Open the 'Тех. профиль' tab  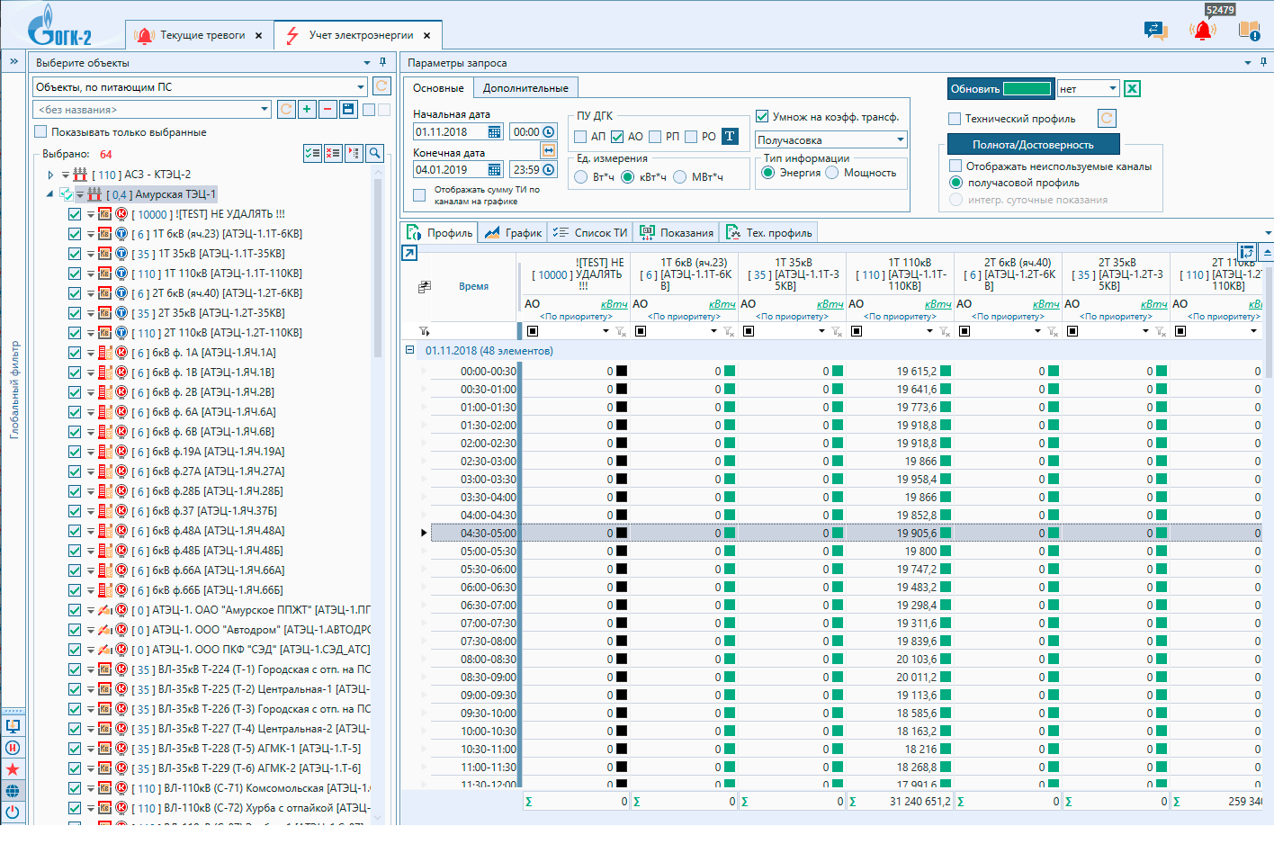click(x=769, y=232)
